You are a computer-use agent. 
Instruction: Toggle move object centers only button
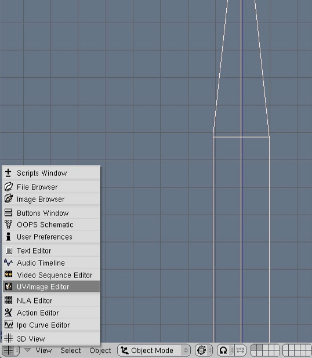point(240,350)
